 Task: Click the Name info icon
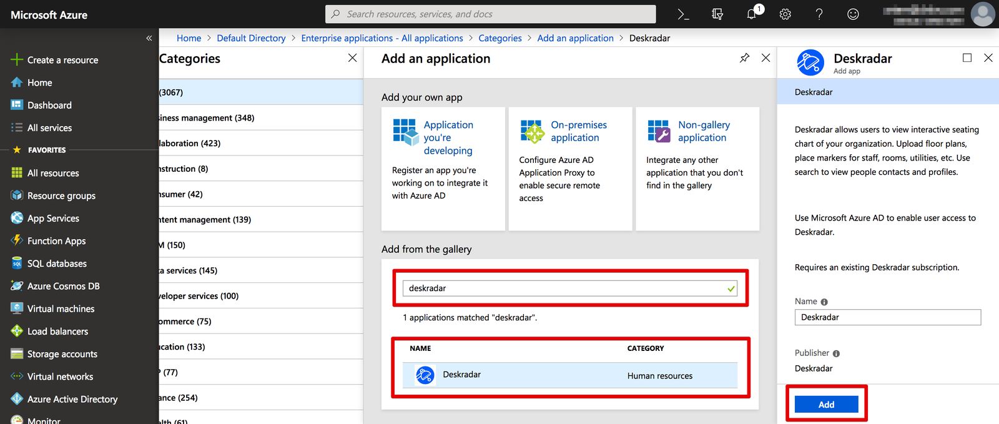(824, 302)
